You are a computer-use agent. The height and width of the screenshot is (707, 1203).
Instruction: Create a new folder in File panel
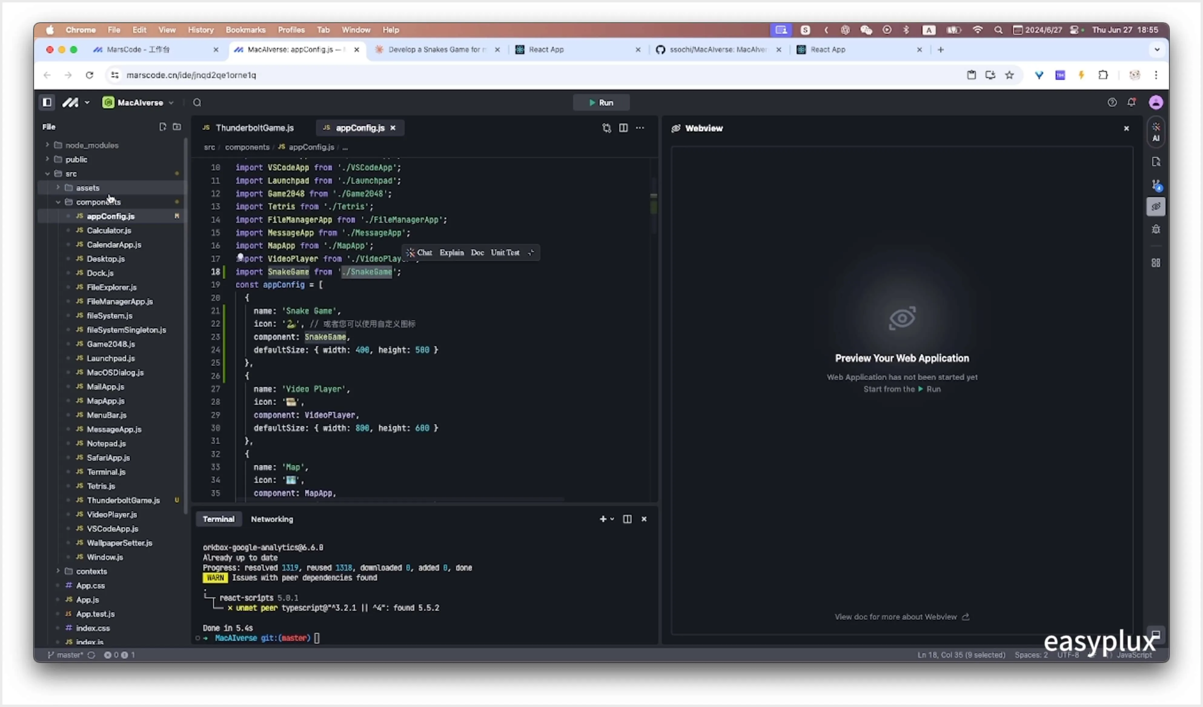pyautogui.click(x=177, y=127)
